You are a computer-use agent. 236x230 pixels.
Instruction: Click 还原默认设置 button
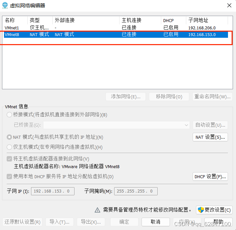(x=22, y=222)
